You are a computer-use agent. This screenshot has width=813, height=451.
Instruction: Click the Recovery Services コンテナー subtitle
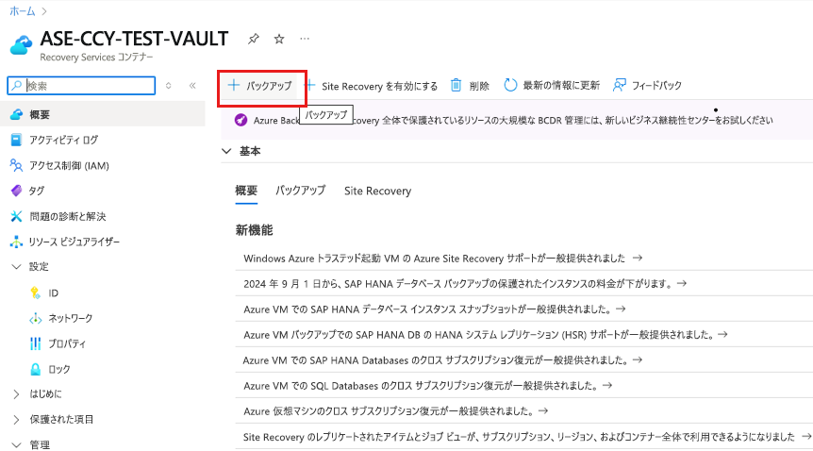click(x=96, y=58)
